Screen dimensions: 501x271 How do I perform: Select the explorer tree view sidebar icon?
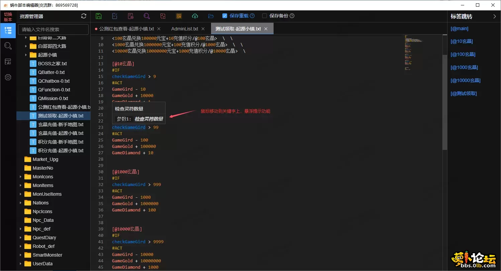(8, 30)
